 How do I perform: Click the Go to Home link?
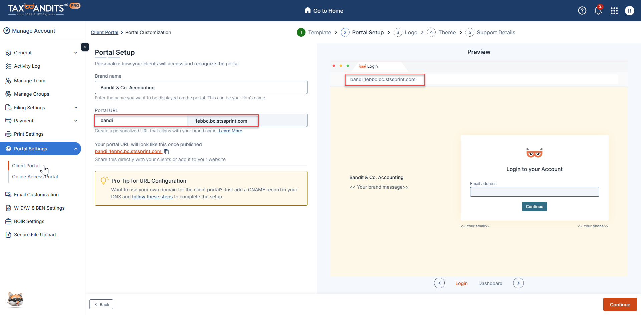tap(328, 11)
